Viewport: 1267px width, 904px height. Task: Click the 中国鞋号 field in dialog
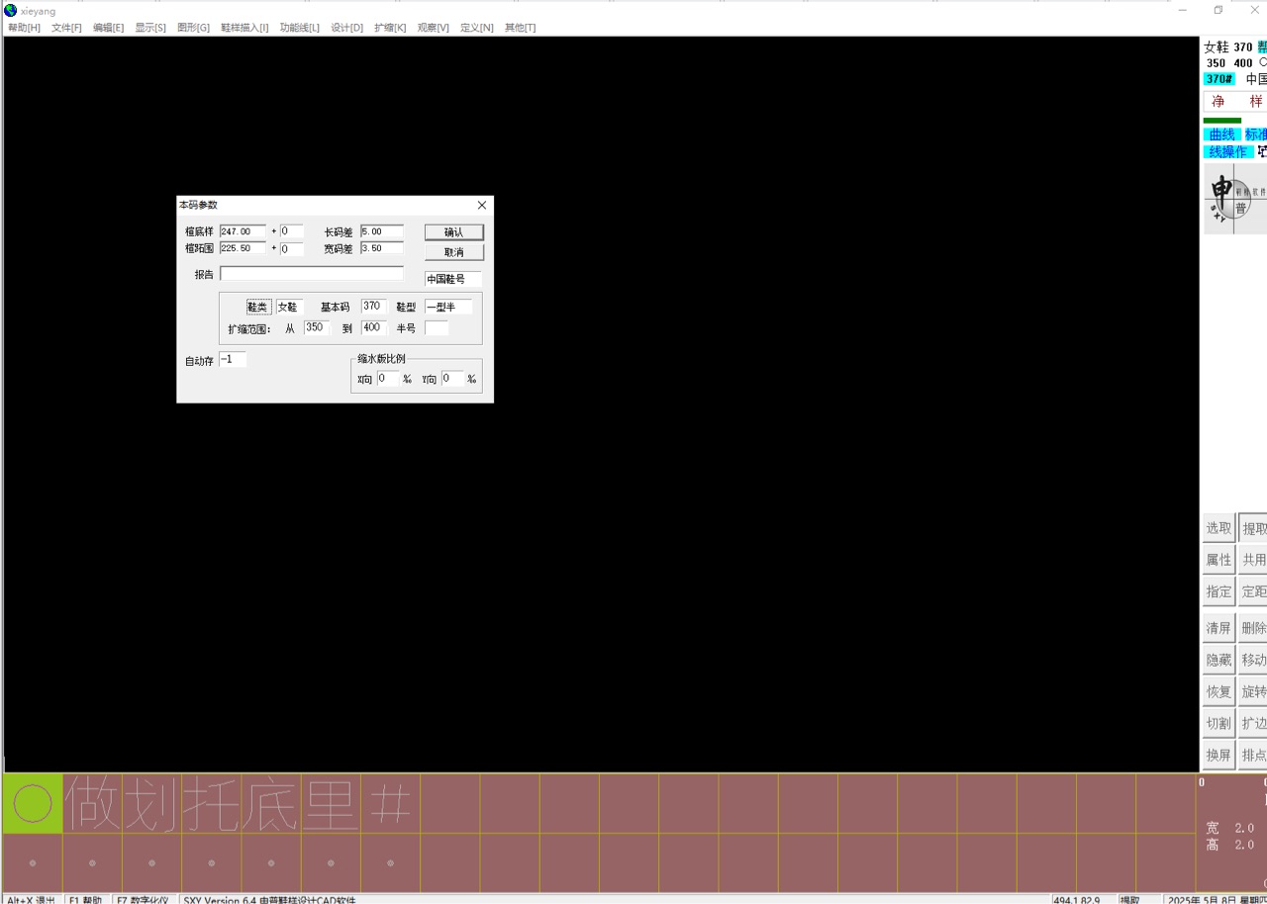coord(453,279)
